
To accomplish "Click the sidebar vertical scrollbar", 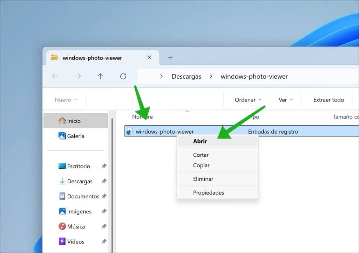I will (x=112, y=185).
